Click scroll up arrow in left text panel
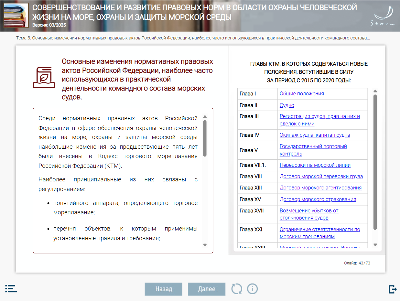This screenshot has width=400, height=301. pos(205,117)
